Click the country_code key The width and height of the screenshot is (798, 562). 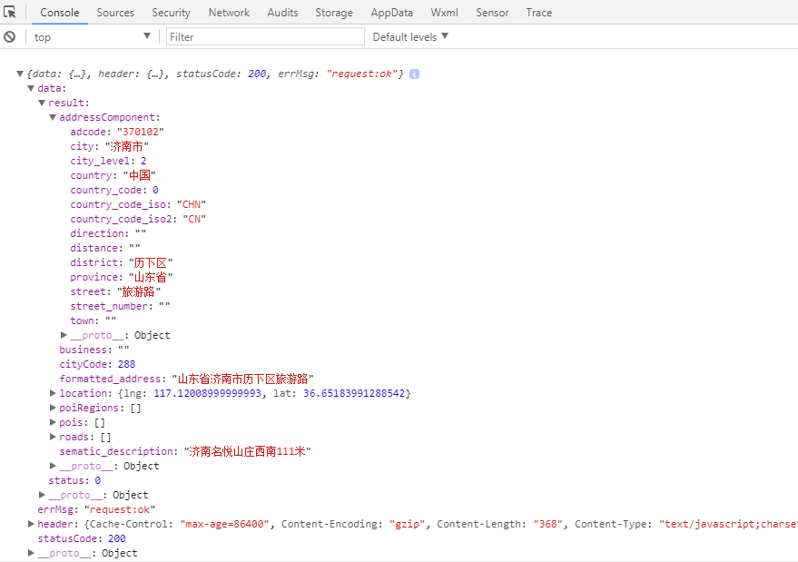[x=106, y=190]
